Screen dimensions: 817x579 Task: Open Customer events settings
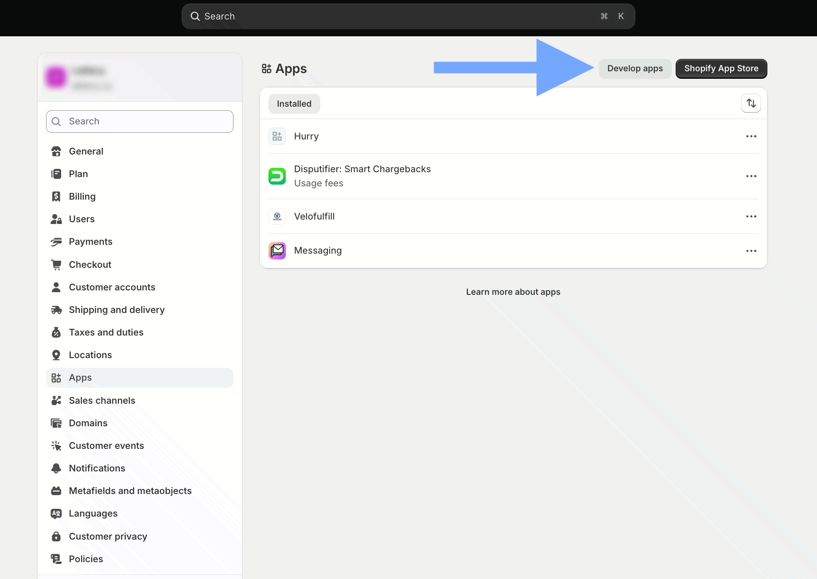click(x=140, y=446)
